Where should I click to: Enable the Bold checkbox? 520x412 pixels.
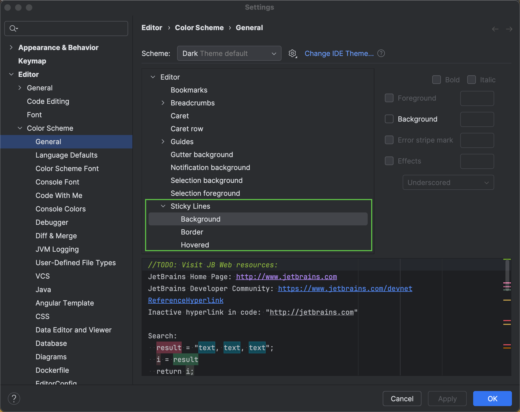click(437, 80)
